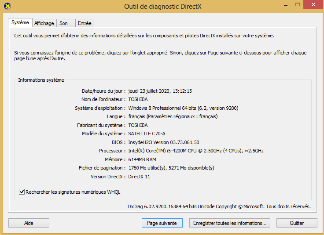The image size is (324, 235).
Task: Click the DxDiag 6.02.9200.16384 copyright line
Action: pyautogui.click(x=219, y=206)
